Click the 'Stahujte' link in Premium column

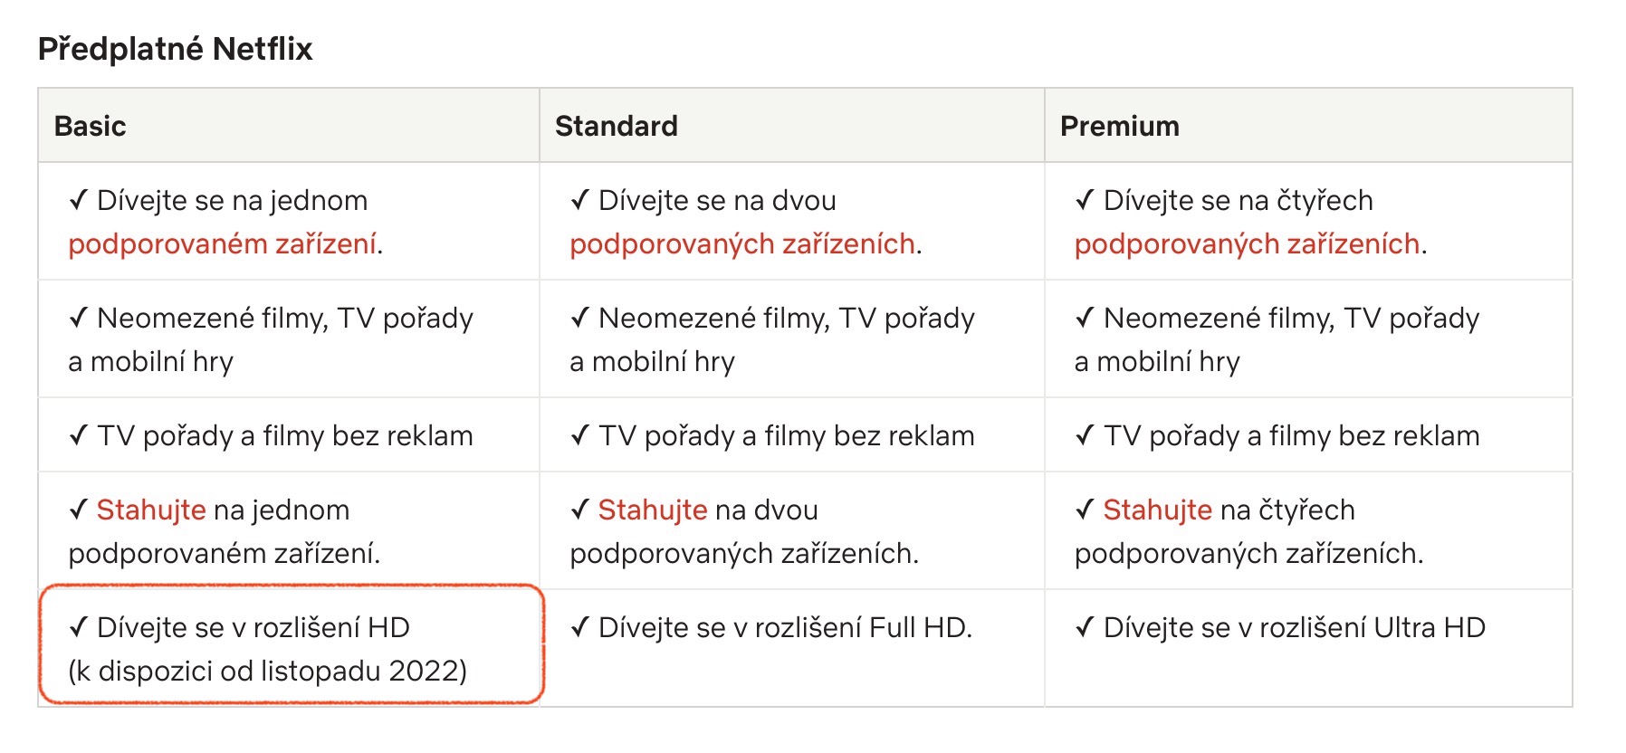[x=1157, y=510]
